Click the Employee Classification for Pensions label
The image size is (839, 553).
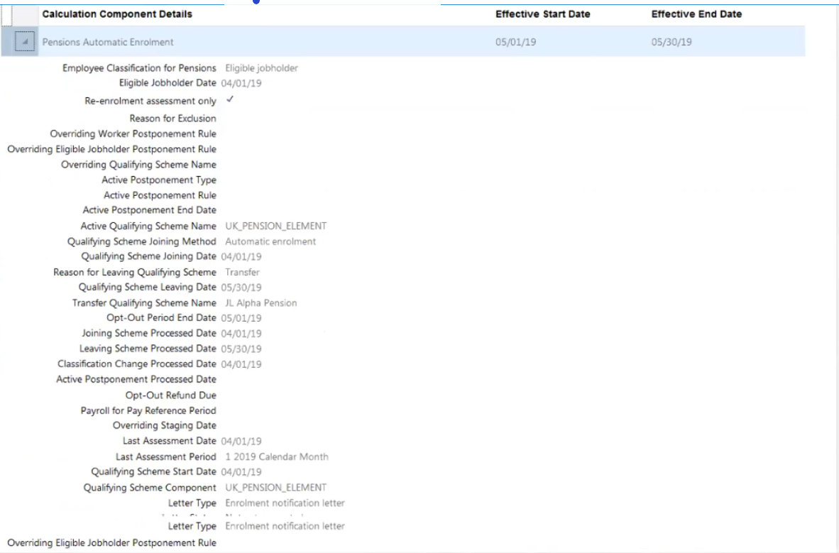pyautogui.click(x=139, y=68)
